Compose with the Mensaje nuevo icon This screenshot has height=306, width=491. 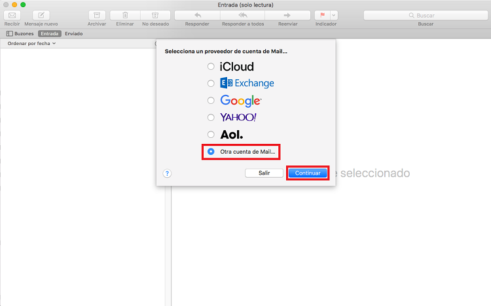(x=41, y=15)
